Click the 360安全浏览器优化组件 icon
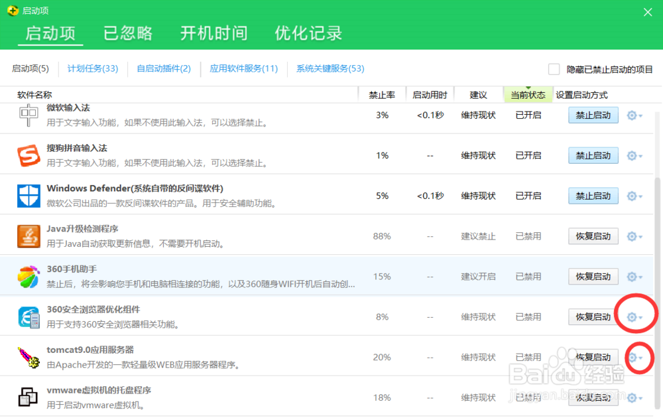Viewport: 663px width, 418px height. pos(29,317)
